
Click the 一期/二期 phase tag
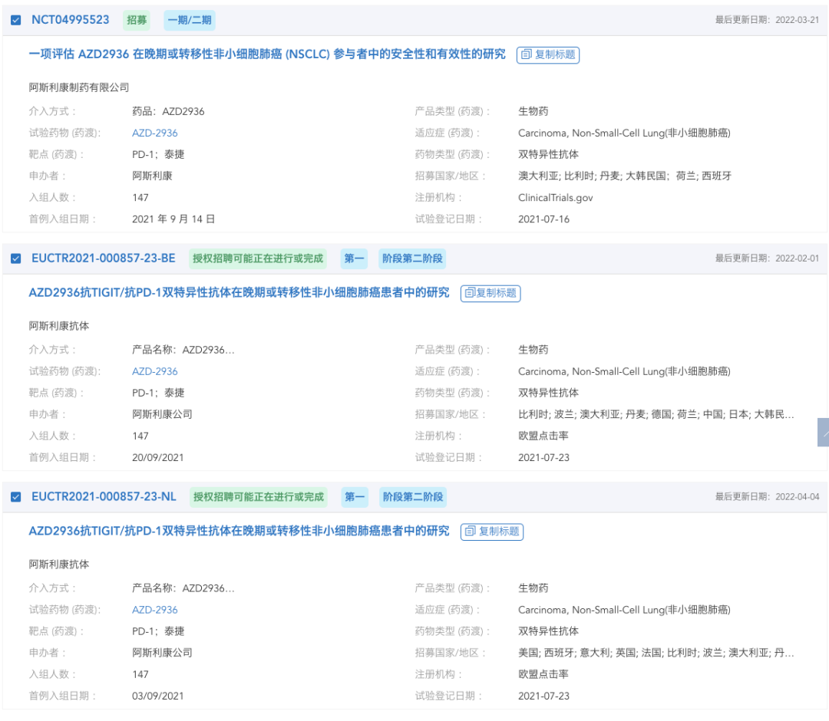pos(190,20)
